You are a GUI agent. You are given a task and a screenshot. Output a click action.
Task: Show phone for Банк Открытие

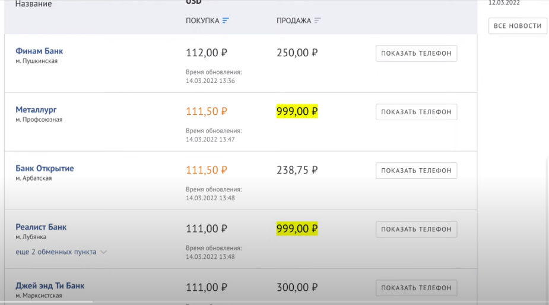pyautogui.click(x=416, y=171)
